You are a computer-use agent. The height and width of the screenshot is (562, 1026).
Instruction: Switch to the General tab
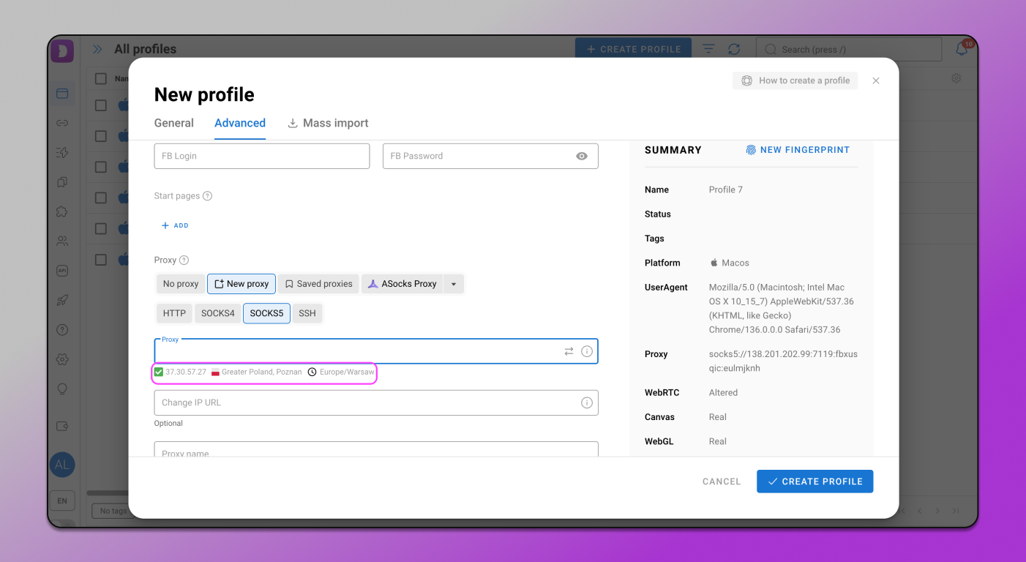[174, 123]
